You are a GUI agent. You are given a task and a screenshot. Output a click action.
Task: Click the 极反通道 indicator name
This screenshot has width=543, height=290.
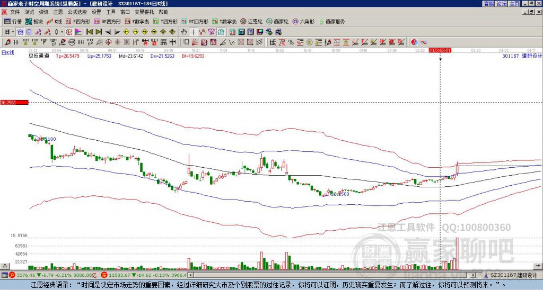(x=39, y=56)
